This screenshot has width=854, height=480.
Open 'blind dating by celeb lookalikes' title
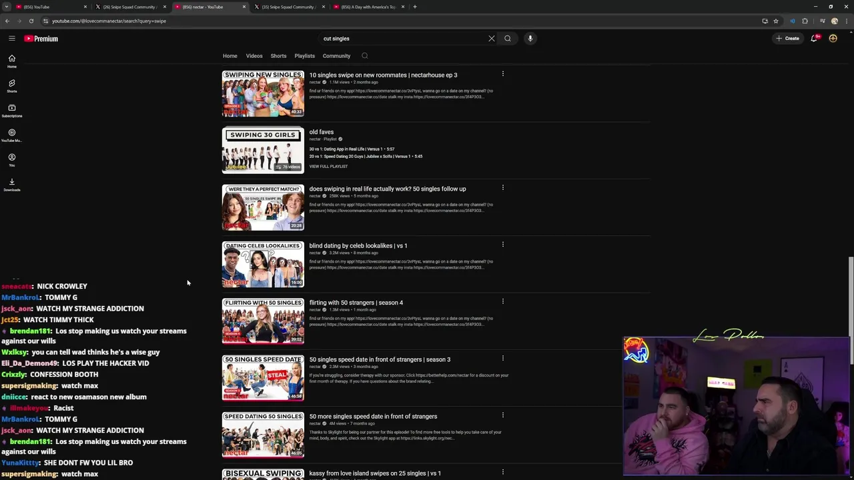tap(358, 246)
